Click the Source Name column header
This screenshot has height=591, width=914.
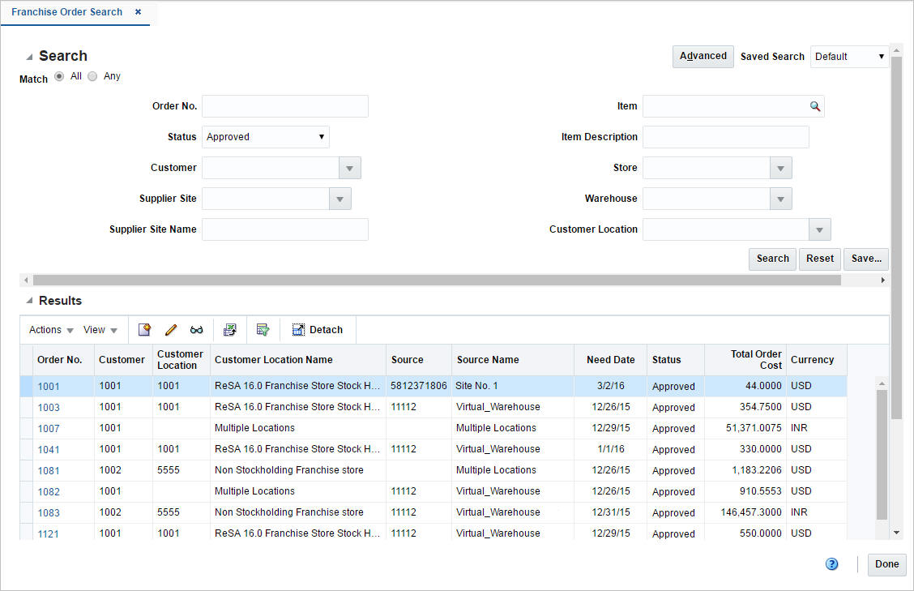click(x=513, y=360)
